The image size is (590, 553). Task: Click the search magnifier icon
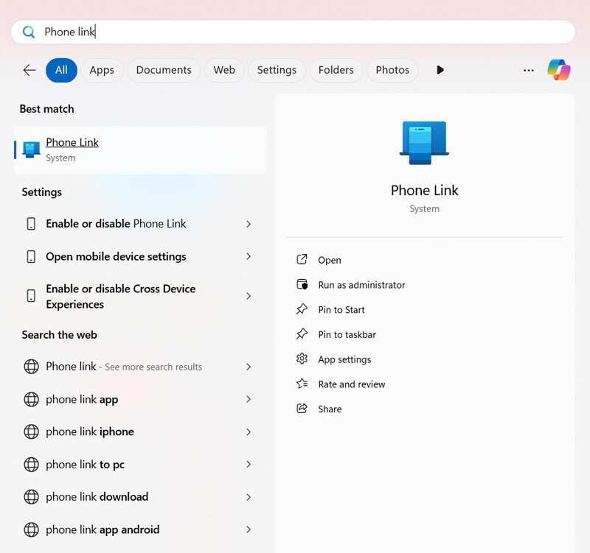coord(29,32)
